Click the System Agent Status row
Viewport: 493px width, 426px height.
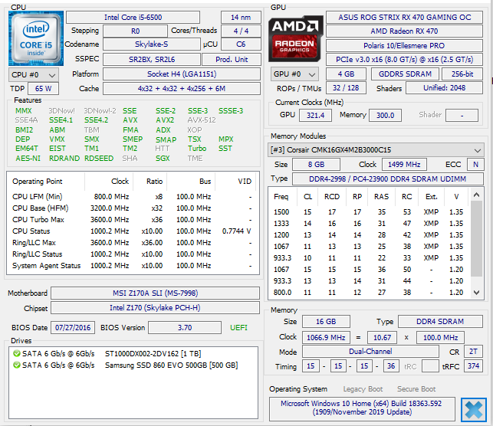[133, 266]
